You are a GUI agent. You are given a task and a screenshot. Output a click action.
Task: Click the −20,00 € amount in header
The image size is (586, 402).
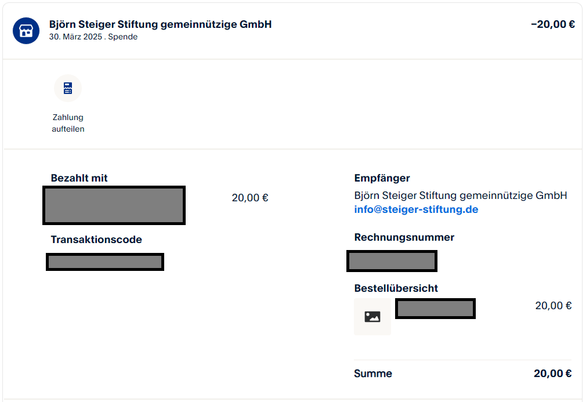pos(552,24)
